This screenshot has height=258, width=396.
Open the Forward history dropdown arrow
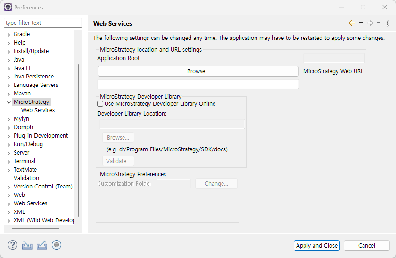point(379,23)
